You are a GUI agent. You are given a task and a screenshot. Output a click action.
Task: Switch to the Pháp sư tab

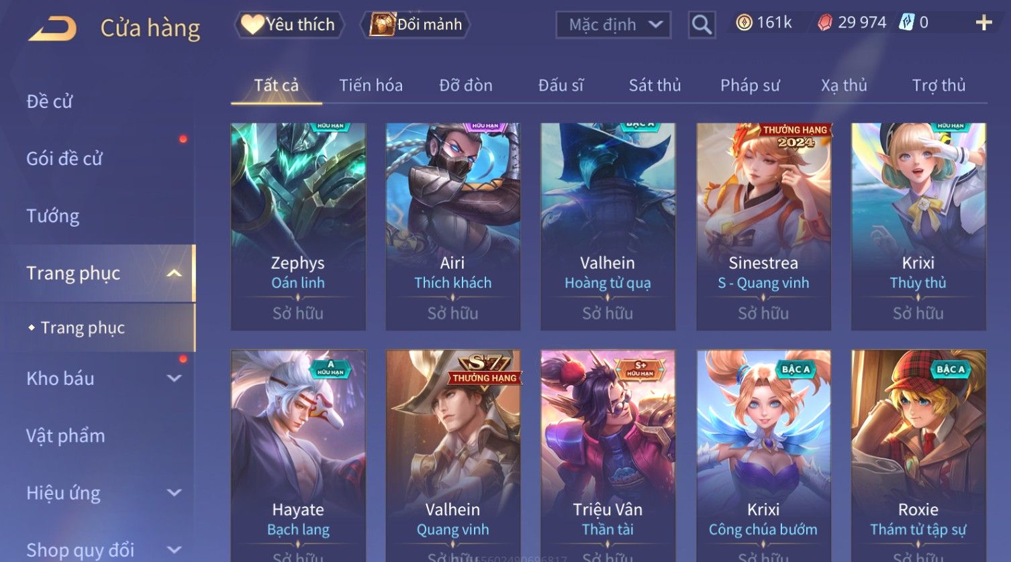750,85
